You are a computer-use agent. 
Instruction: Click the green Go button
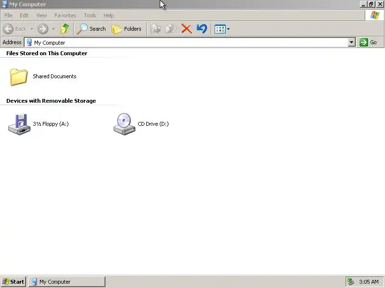coord(368,42)
